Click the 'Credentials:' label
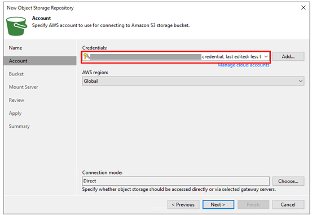This screenshot has width=312, height=215. 95,48
